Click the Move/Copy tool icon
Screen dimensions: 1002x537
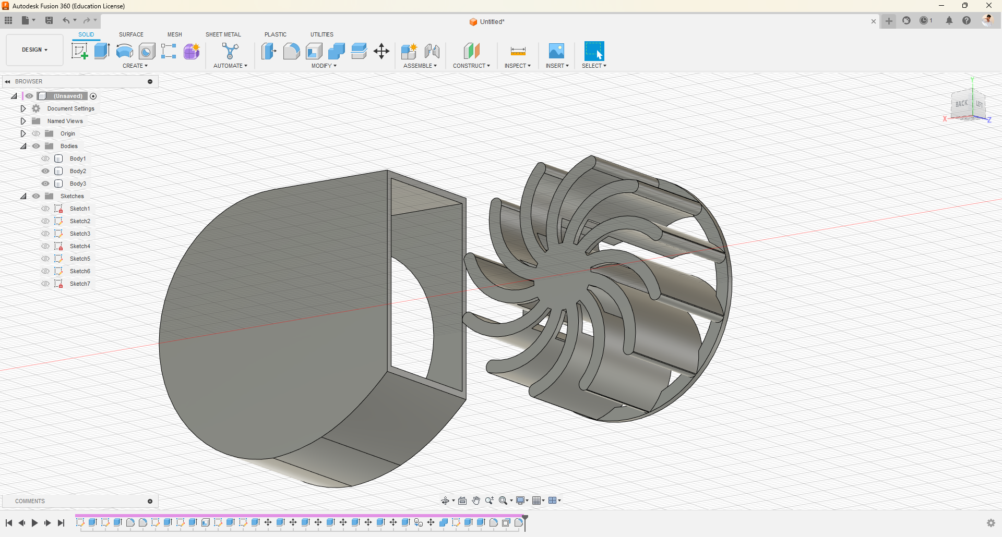[x=381, y=51]
